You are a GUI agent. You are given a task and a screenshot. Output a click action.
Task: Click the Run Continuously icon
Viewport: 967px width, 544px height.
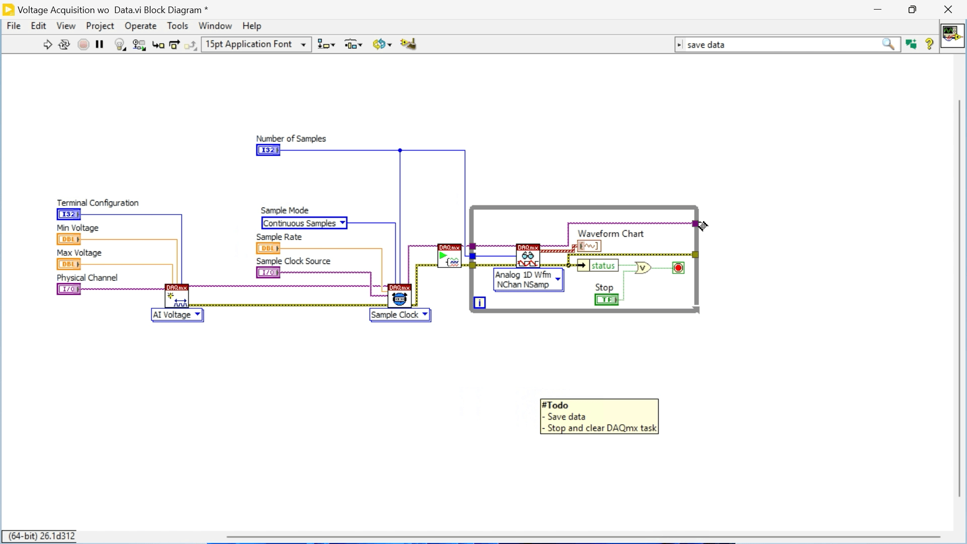click(64, 44)
